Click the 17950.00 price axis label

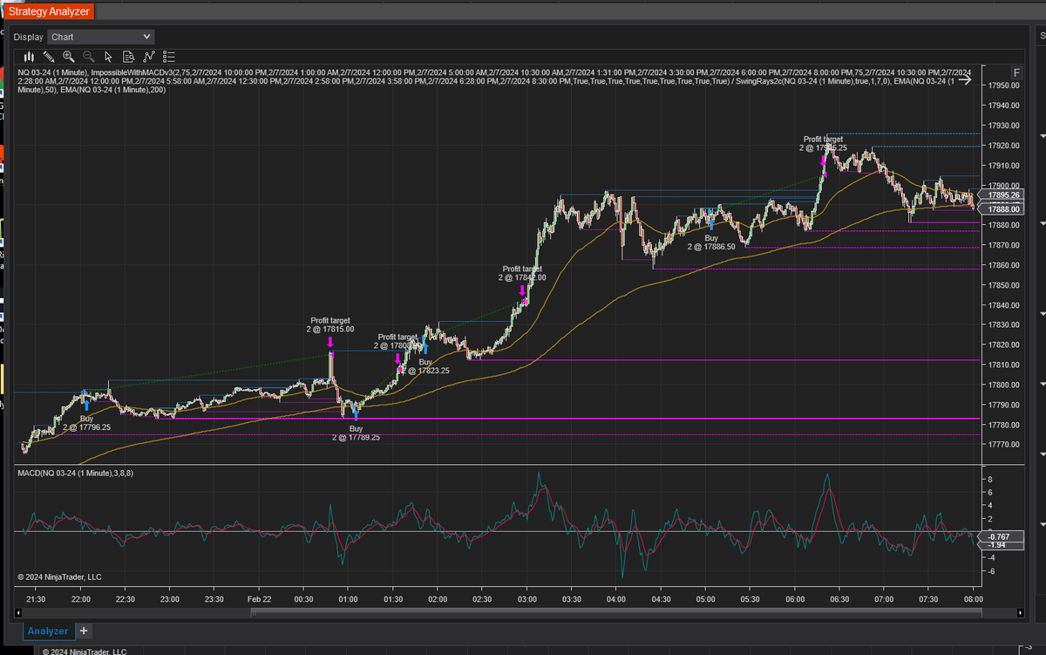(x=1005, y=85)
